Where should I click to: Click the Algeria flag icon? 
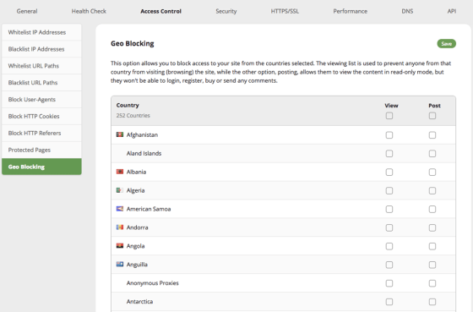pos(120,190)
